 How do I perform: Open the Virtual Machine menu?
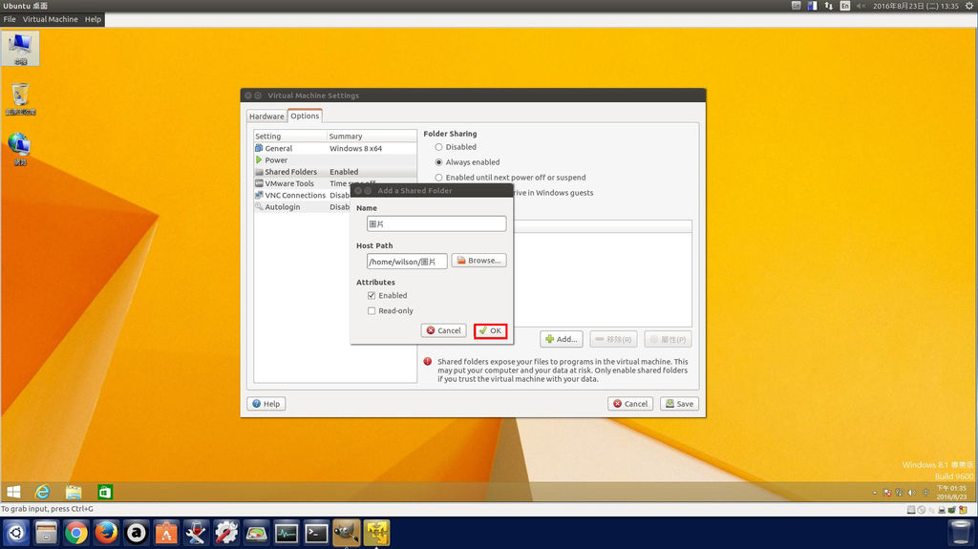click(x=51, y=19)
